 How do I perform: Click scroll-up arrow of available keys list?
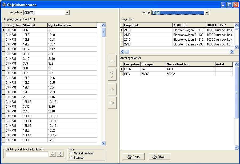coord(103,25)
